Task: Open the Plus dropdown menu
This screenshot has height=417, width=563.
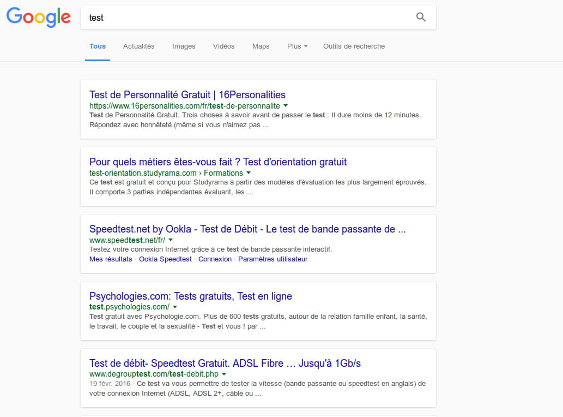Action: [297, 46]
